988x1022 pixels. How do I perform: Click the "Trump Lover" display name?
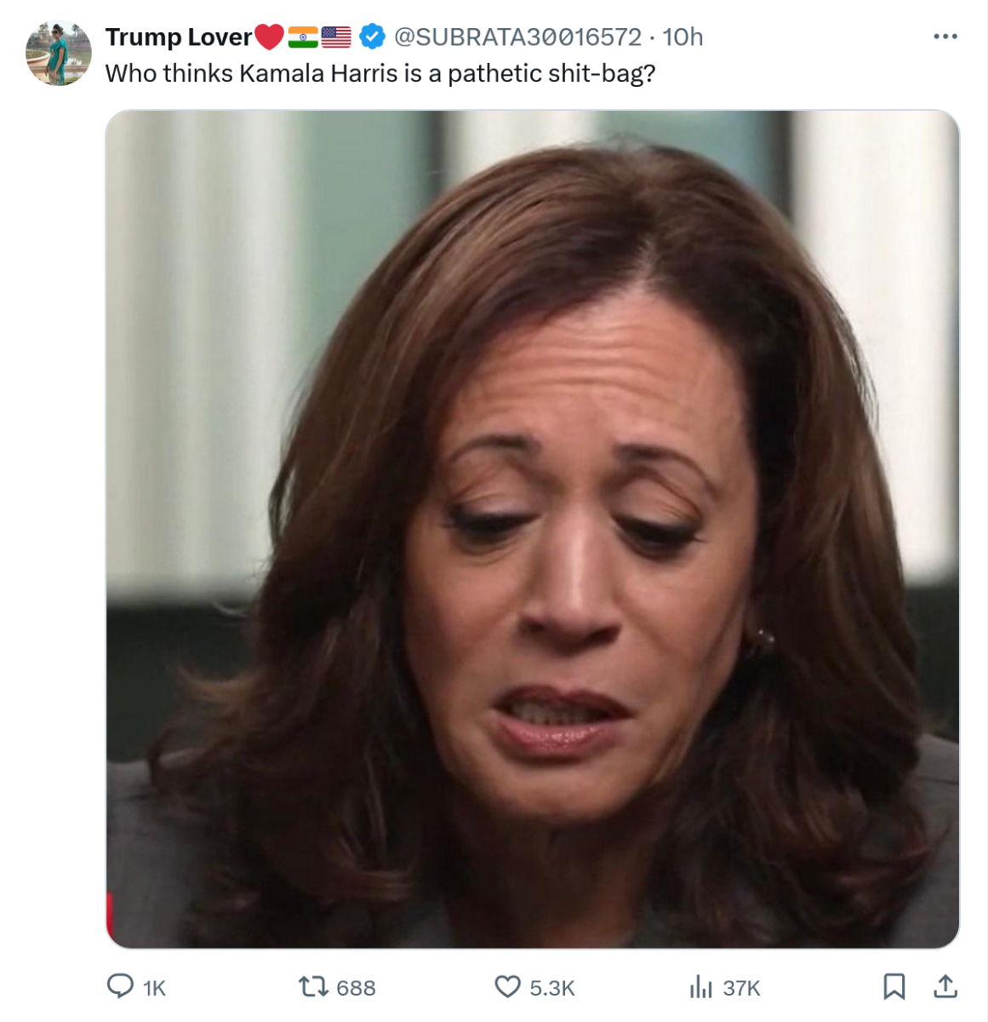coord(179,37)
